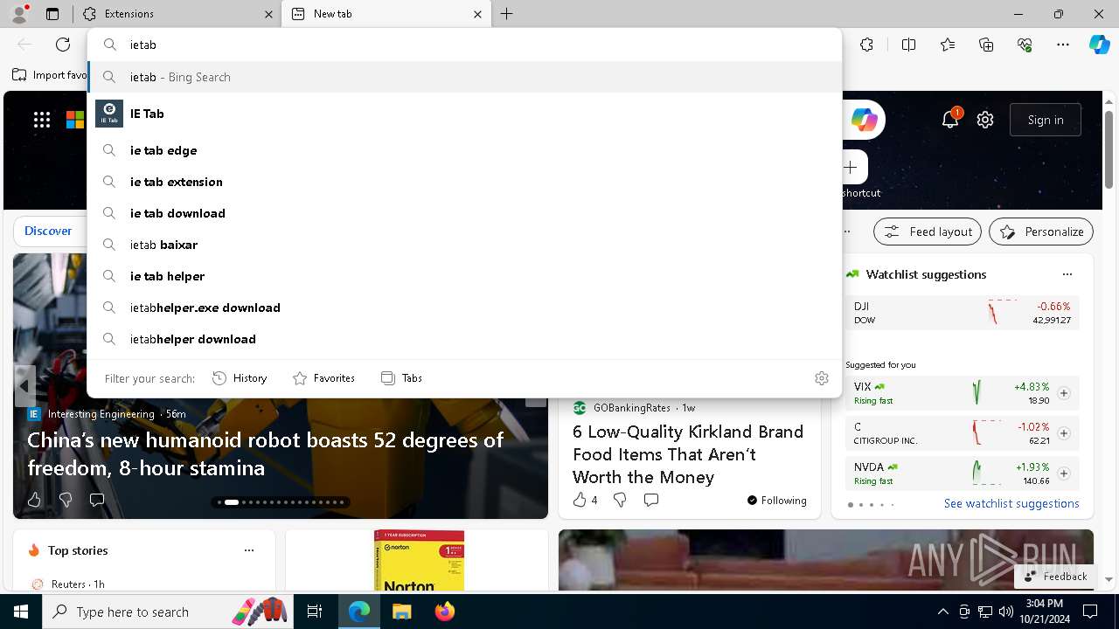Choose 'ietab - Bing Search' suggestion
This screenshot has height=629, width=1119.
click(x=465, y=77)
